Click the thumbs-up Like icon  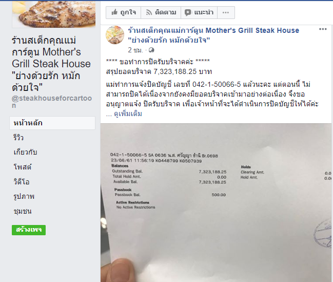(x=114, y=12)
